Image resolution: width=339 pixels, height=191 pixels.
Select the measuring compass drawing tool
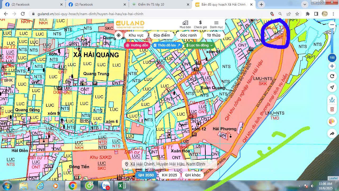coord(332,100)
